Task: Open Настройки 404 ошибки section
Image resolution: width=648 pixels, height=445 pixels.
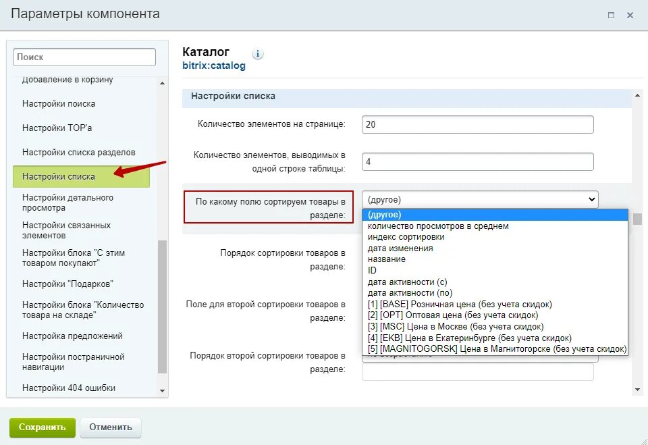Action: 69,388
